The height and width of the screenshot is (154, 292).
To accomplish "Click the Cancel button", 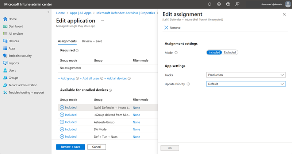I will (97, 147).
